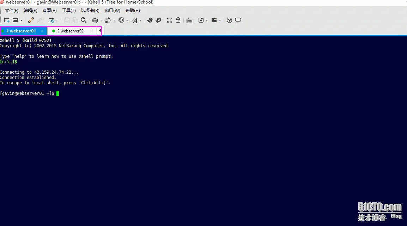Expand the Open session dropdown arrow
Viewport: 407px width, 226px height.
click(21, 20)
